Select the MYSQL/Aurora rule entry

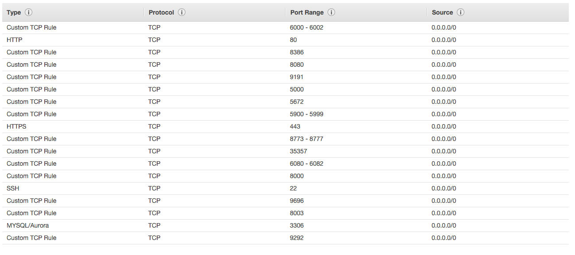point(27,225)
